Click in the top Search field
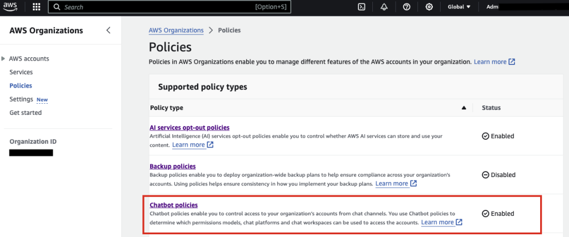Viewport: 569px width, 237px height. pyautogui.click(x=169, y=7)
